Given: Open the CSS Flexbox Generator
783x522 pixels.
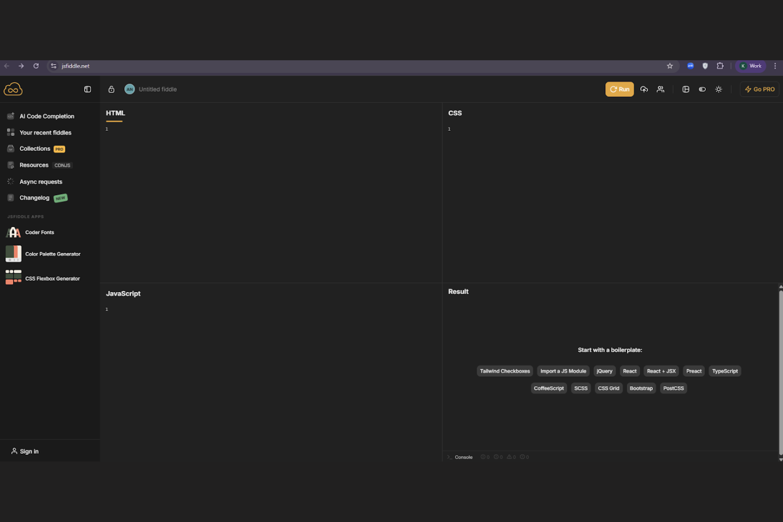Looking at the screenshot, I should pos(52,278).
